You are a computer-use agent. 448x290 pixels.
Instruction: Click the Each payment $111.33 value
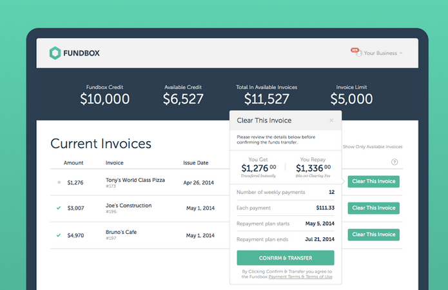pos(325,208)
